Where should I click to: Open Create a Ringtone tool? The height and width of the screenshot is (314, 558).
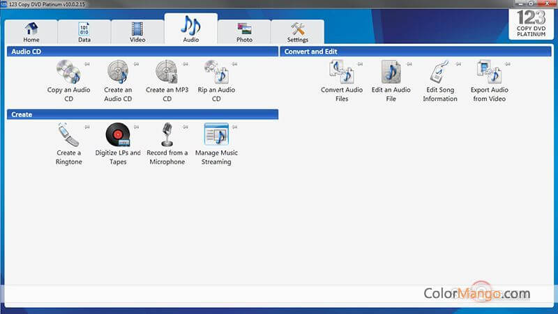[68, 134]
